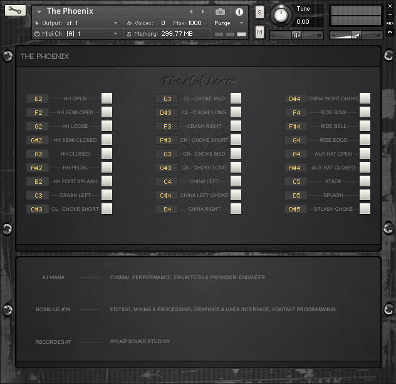Go to previous instrument with left arrow
The width and height of the screenshot is (396, 384).
(192, 11)
